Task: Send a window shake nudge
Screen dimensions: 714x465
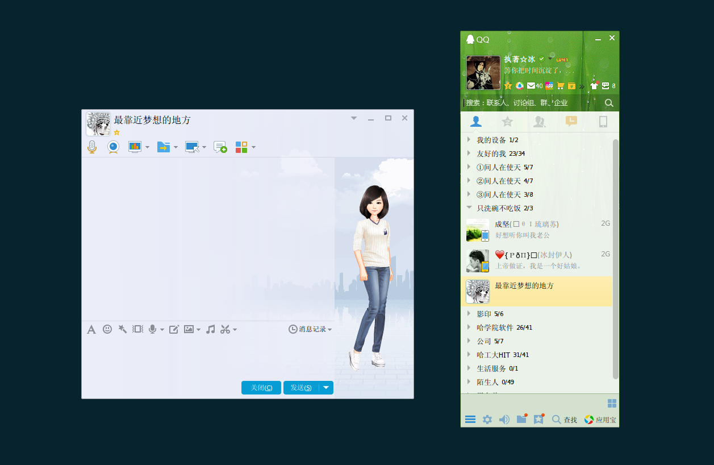Action: pyautogui.click(x=137, y=329)
